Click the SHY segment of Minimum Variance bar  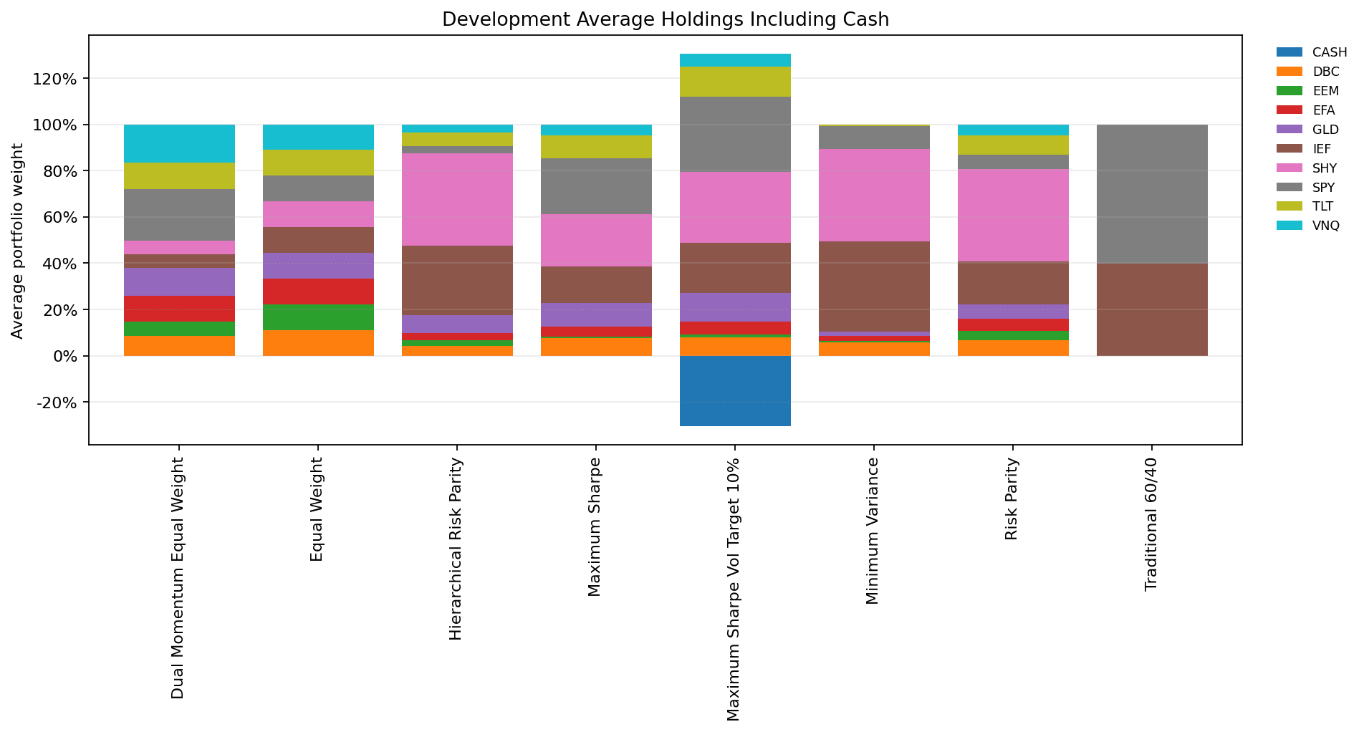874,196
